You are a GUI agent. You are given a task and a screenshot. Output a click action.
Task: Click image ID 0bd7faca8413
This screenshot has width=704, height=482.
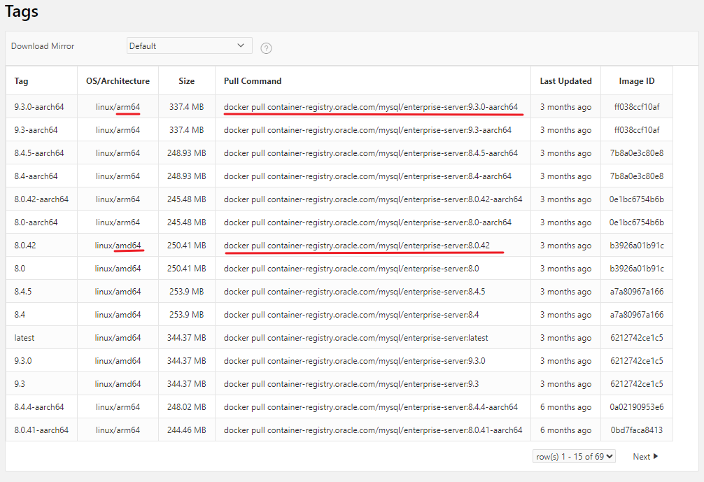tap(637, 430)
